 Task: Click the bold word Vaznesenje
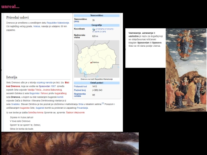[135, 33]
